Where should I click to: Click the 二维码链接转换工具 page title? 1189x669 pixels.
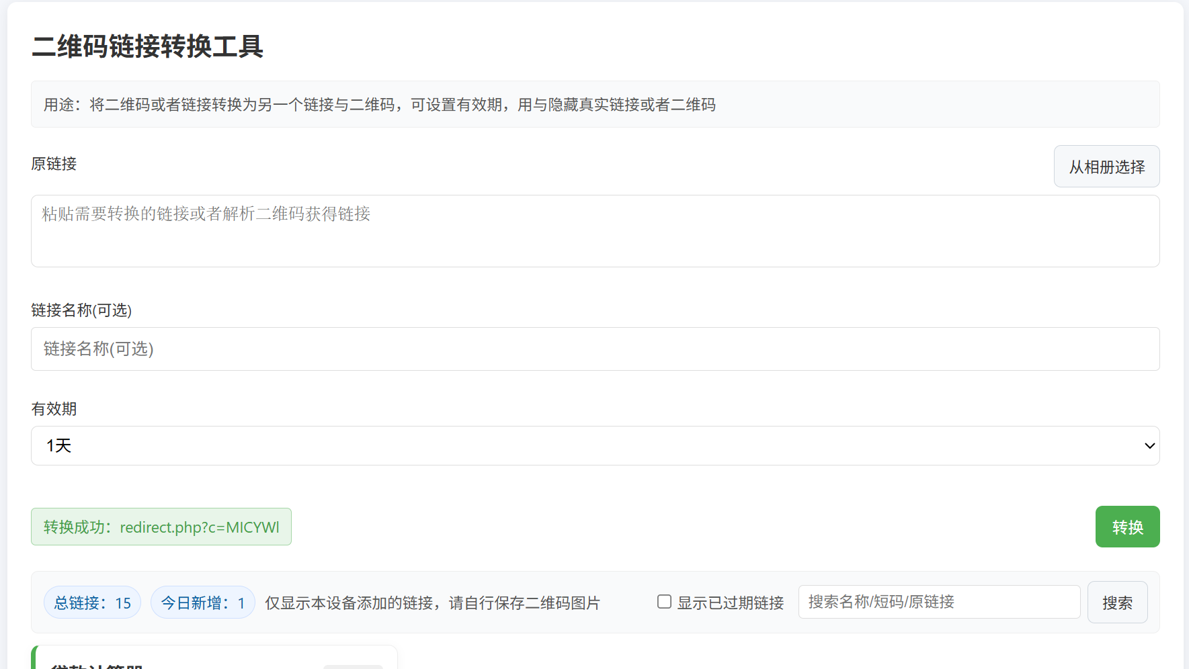(147, 47)
